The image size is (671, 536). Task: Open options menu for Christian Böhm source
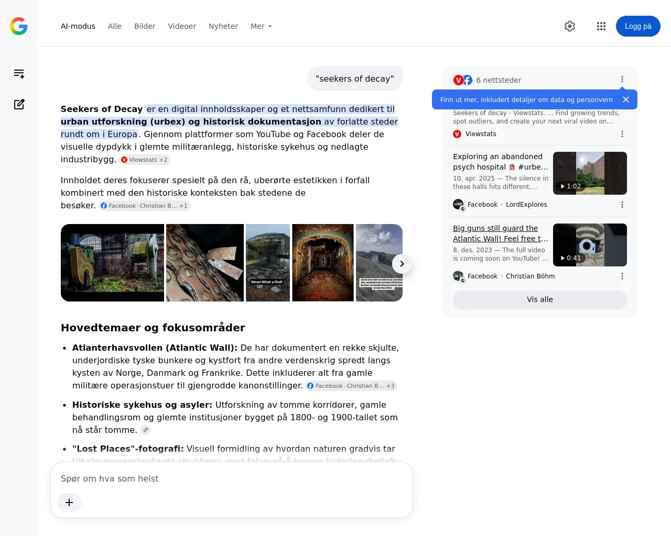pyautogui.click(x=622, y=276)
